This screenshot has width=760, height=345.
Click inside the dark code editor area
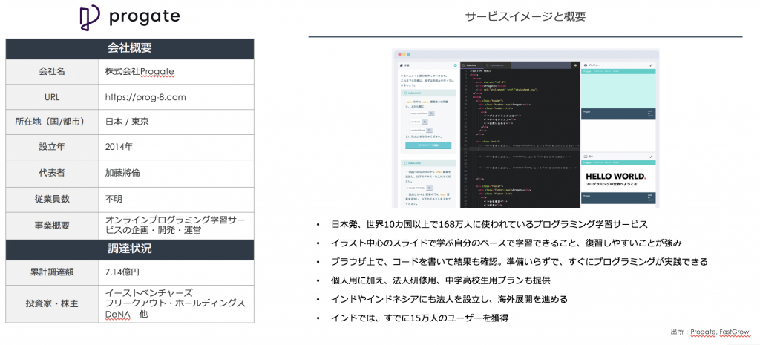[520, 139]
